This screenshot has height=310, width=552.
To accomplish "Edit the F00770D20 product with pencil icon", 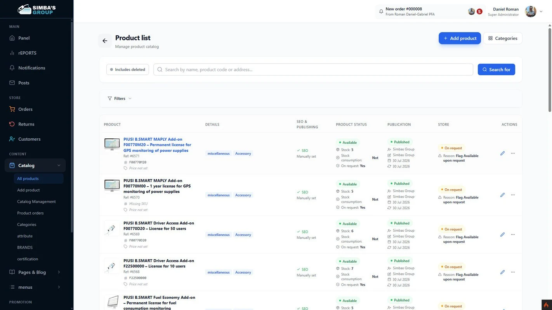I will (x=502, y=234).
